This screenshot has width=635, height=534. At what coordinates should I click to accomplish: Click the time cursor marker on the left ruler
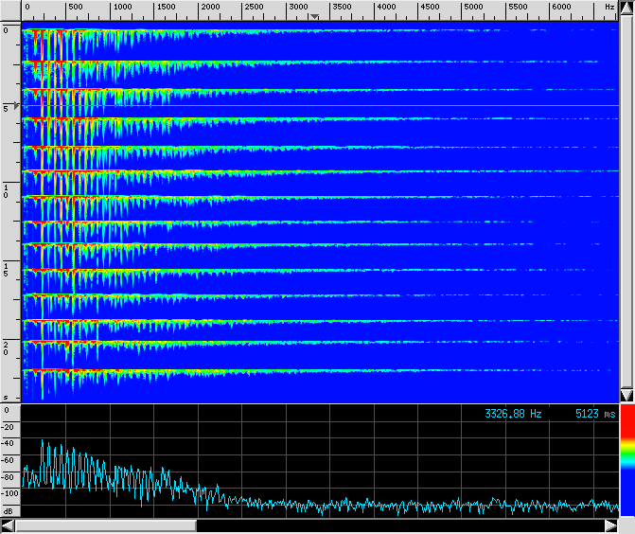[16, 107]
